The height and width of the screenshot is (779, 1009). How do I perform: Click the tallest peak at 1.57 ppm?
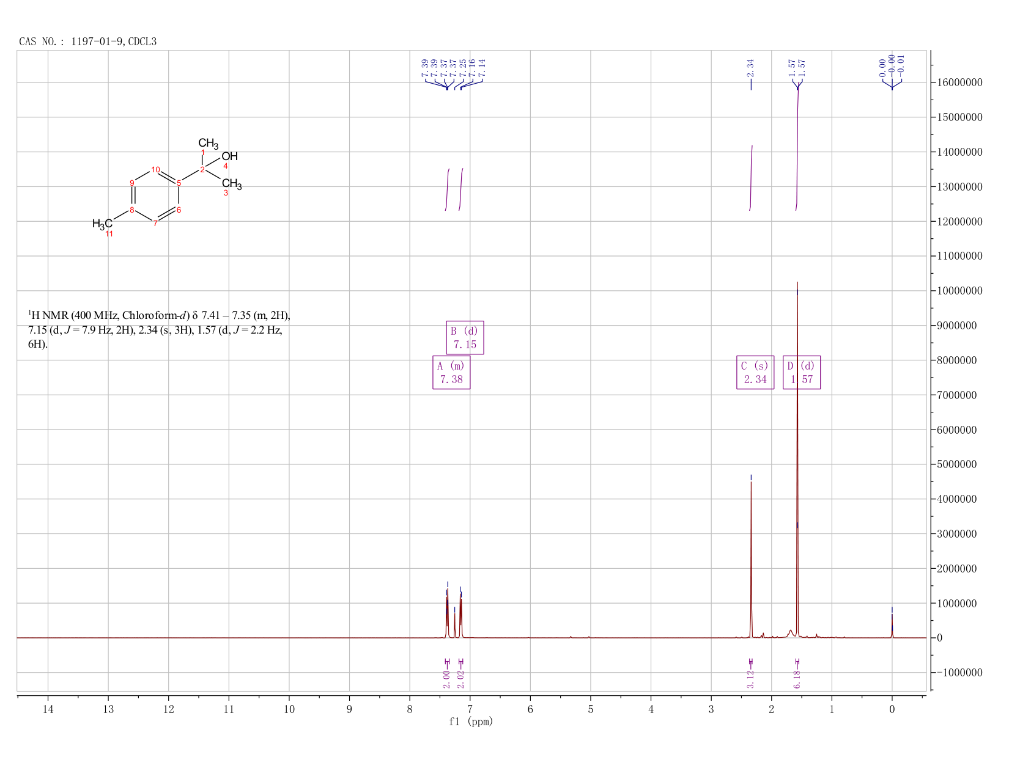coord(797,458)
